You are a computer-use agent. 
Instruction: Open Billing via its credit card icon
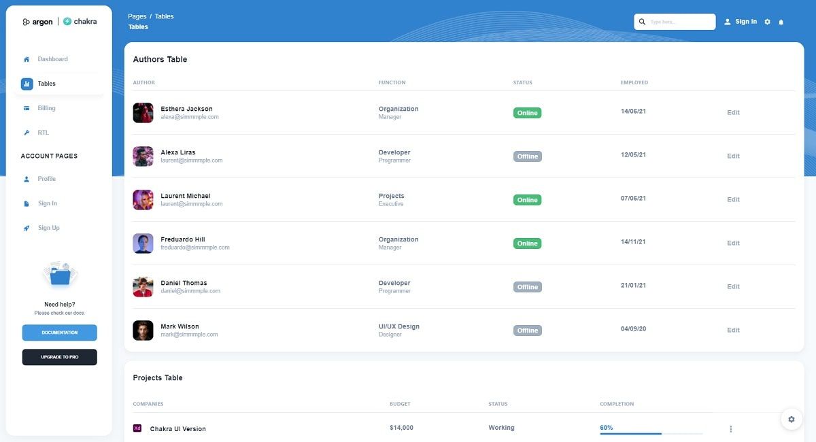click(26, 108)
